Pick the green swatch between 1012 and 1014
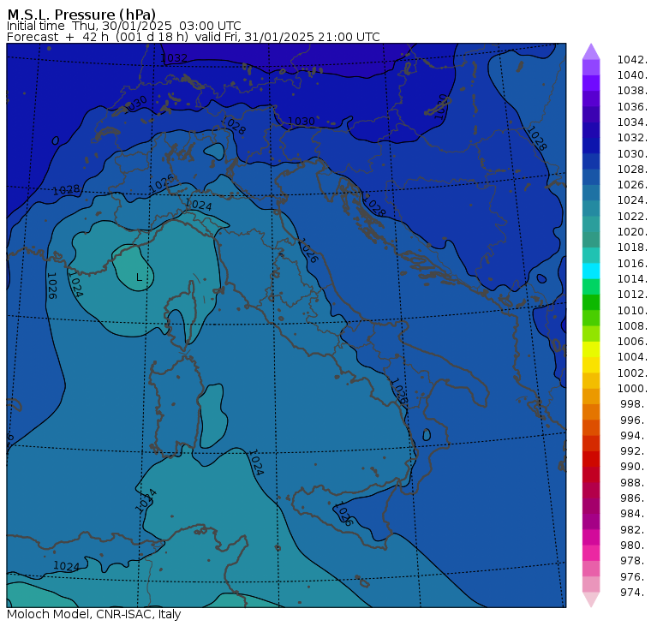This screenshot has height=626, width=651. (x=591, y=286)
